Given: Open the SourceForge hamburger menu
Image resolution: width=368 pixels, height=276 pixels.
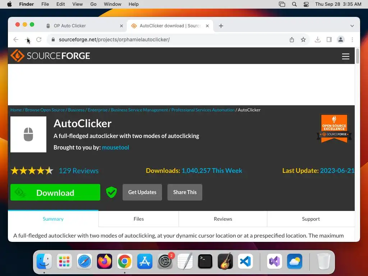Looking at the screenshot, I should (x=345, y=56).
